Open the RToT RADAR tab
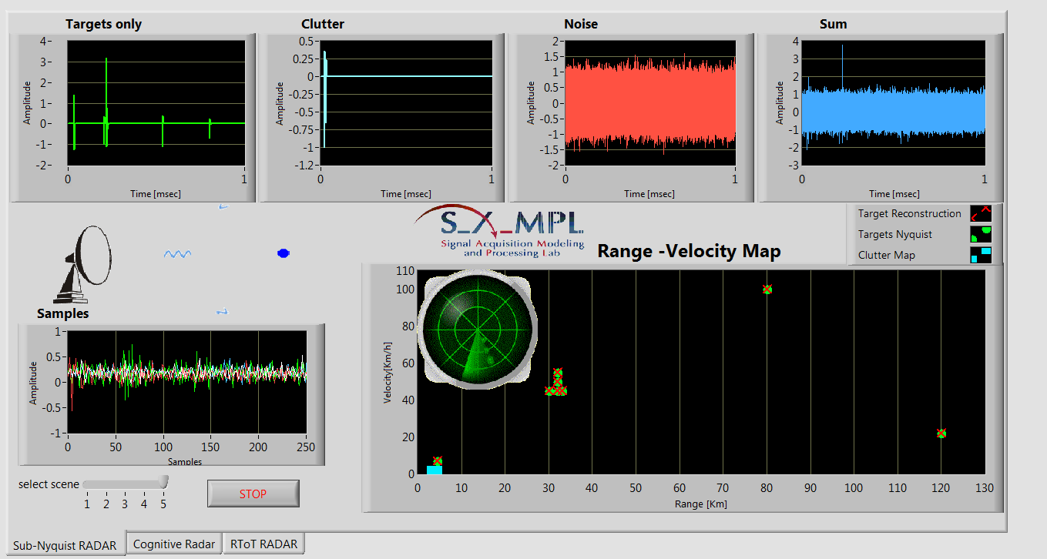 [x=263, y=544]
